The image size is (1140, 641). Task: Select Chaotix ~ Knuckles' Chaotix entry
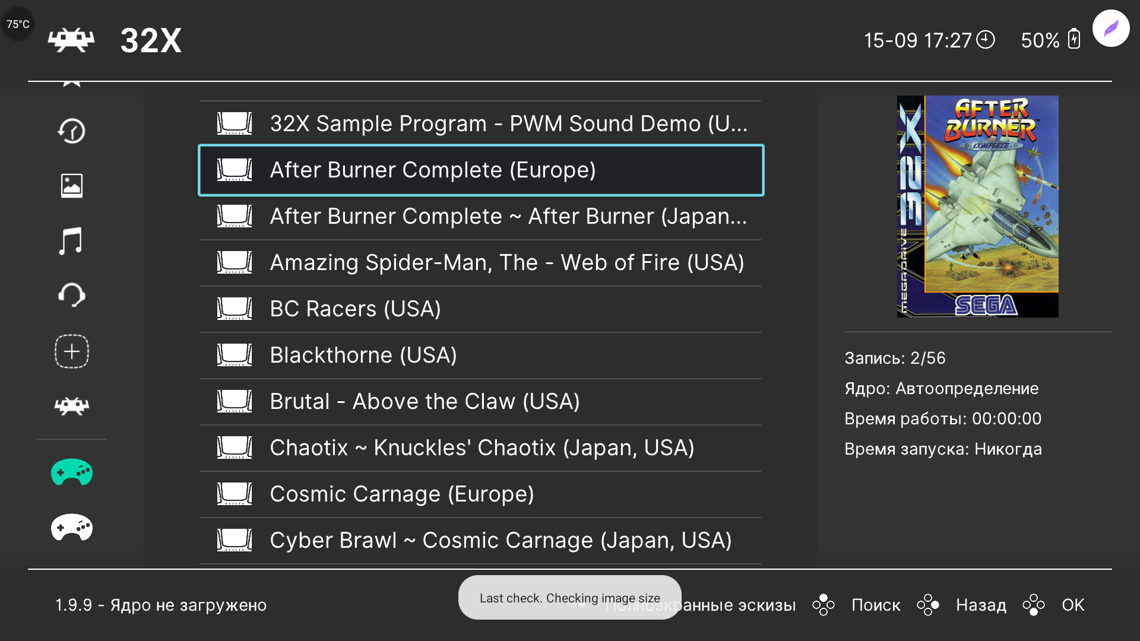(x=480, y=448)
